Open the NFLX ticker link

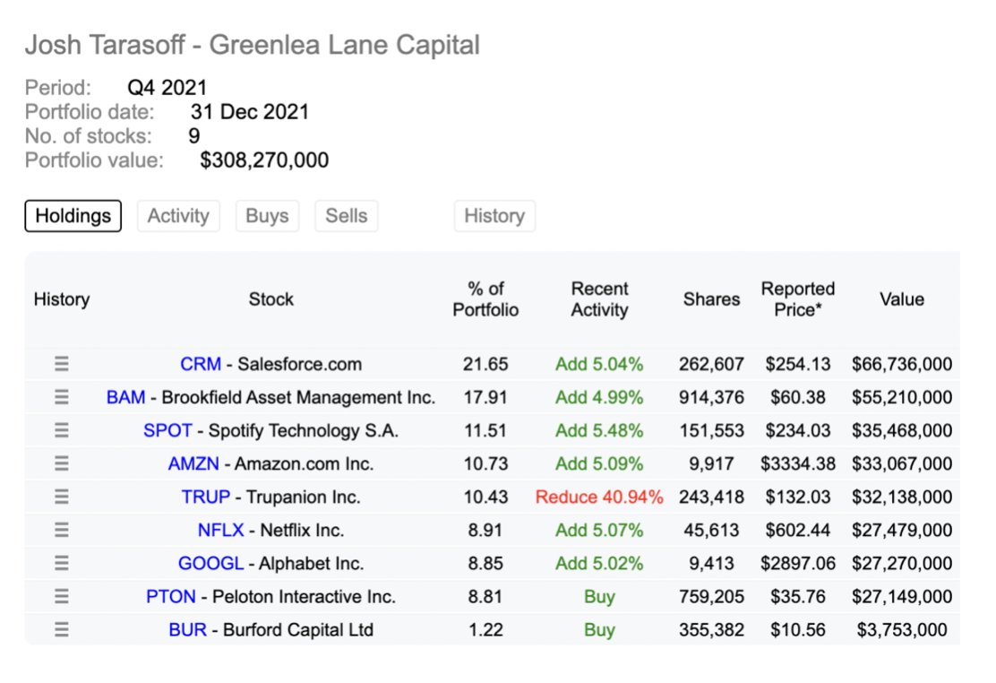point(221,530)
